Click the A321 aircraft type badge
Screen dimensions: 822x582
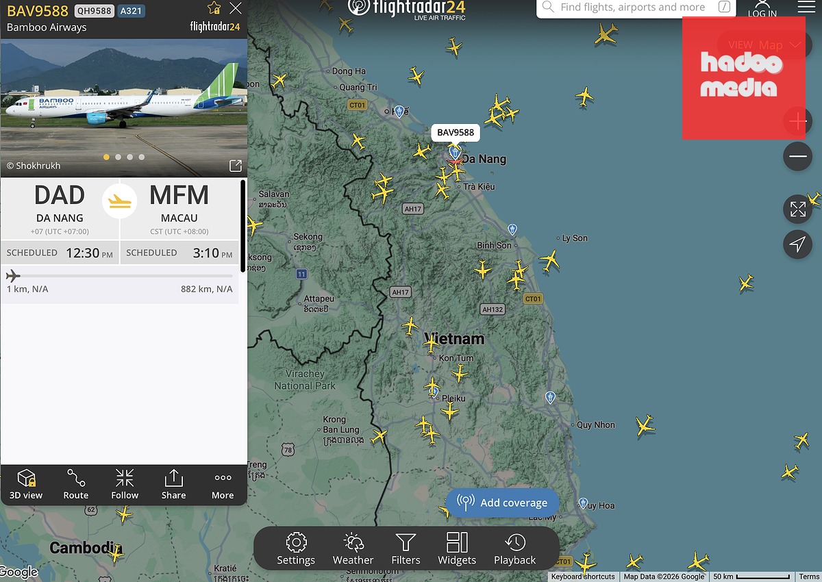(x=132, y=11)
